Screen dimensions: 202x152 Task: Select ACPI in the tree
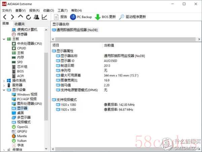[18, 76]
